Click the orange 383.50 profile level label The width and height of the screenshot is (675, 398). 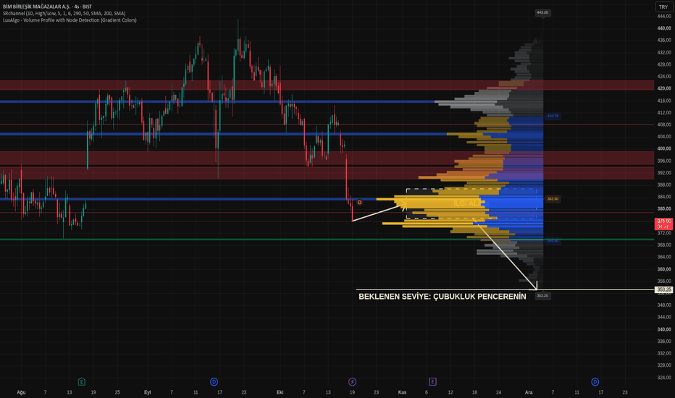click(x=553, y=199)
